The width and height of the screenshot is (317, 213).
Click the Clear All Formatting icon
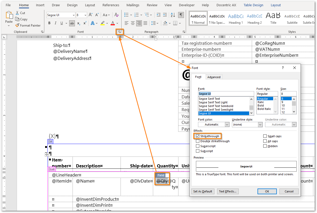(116, 15)
